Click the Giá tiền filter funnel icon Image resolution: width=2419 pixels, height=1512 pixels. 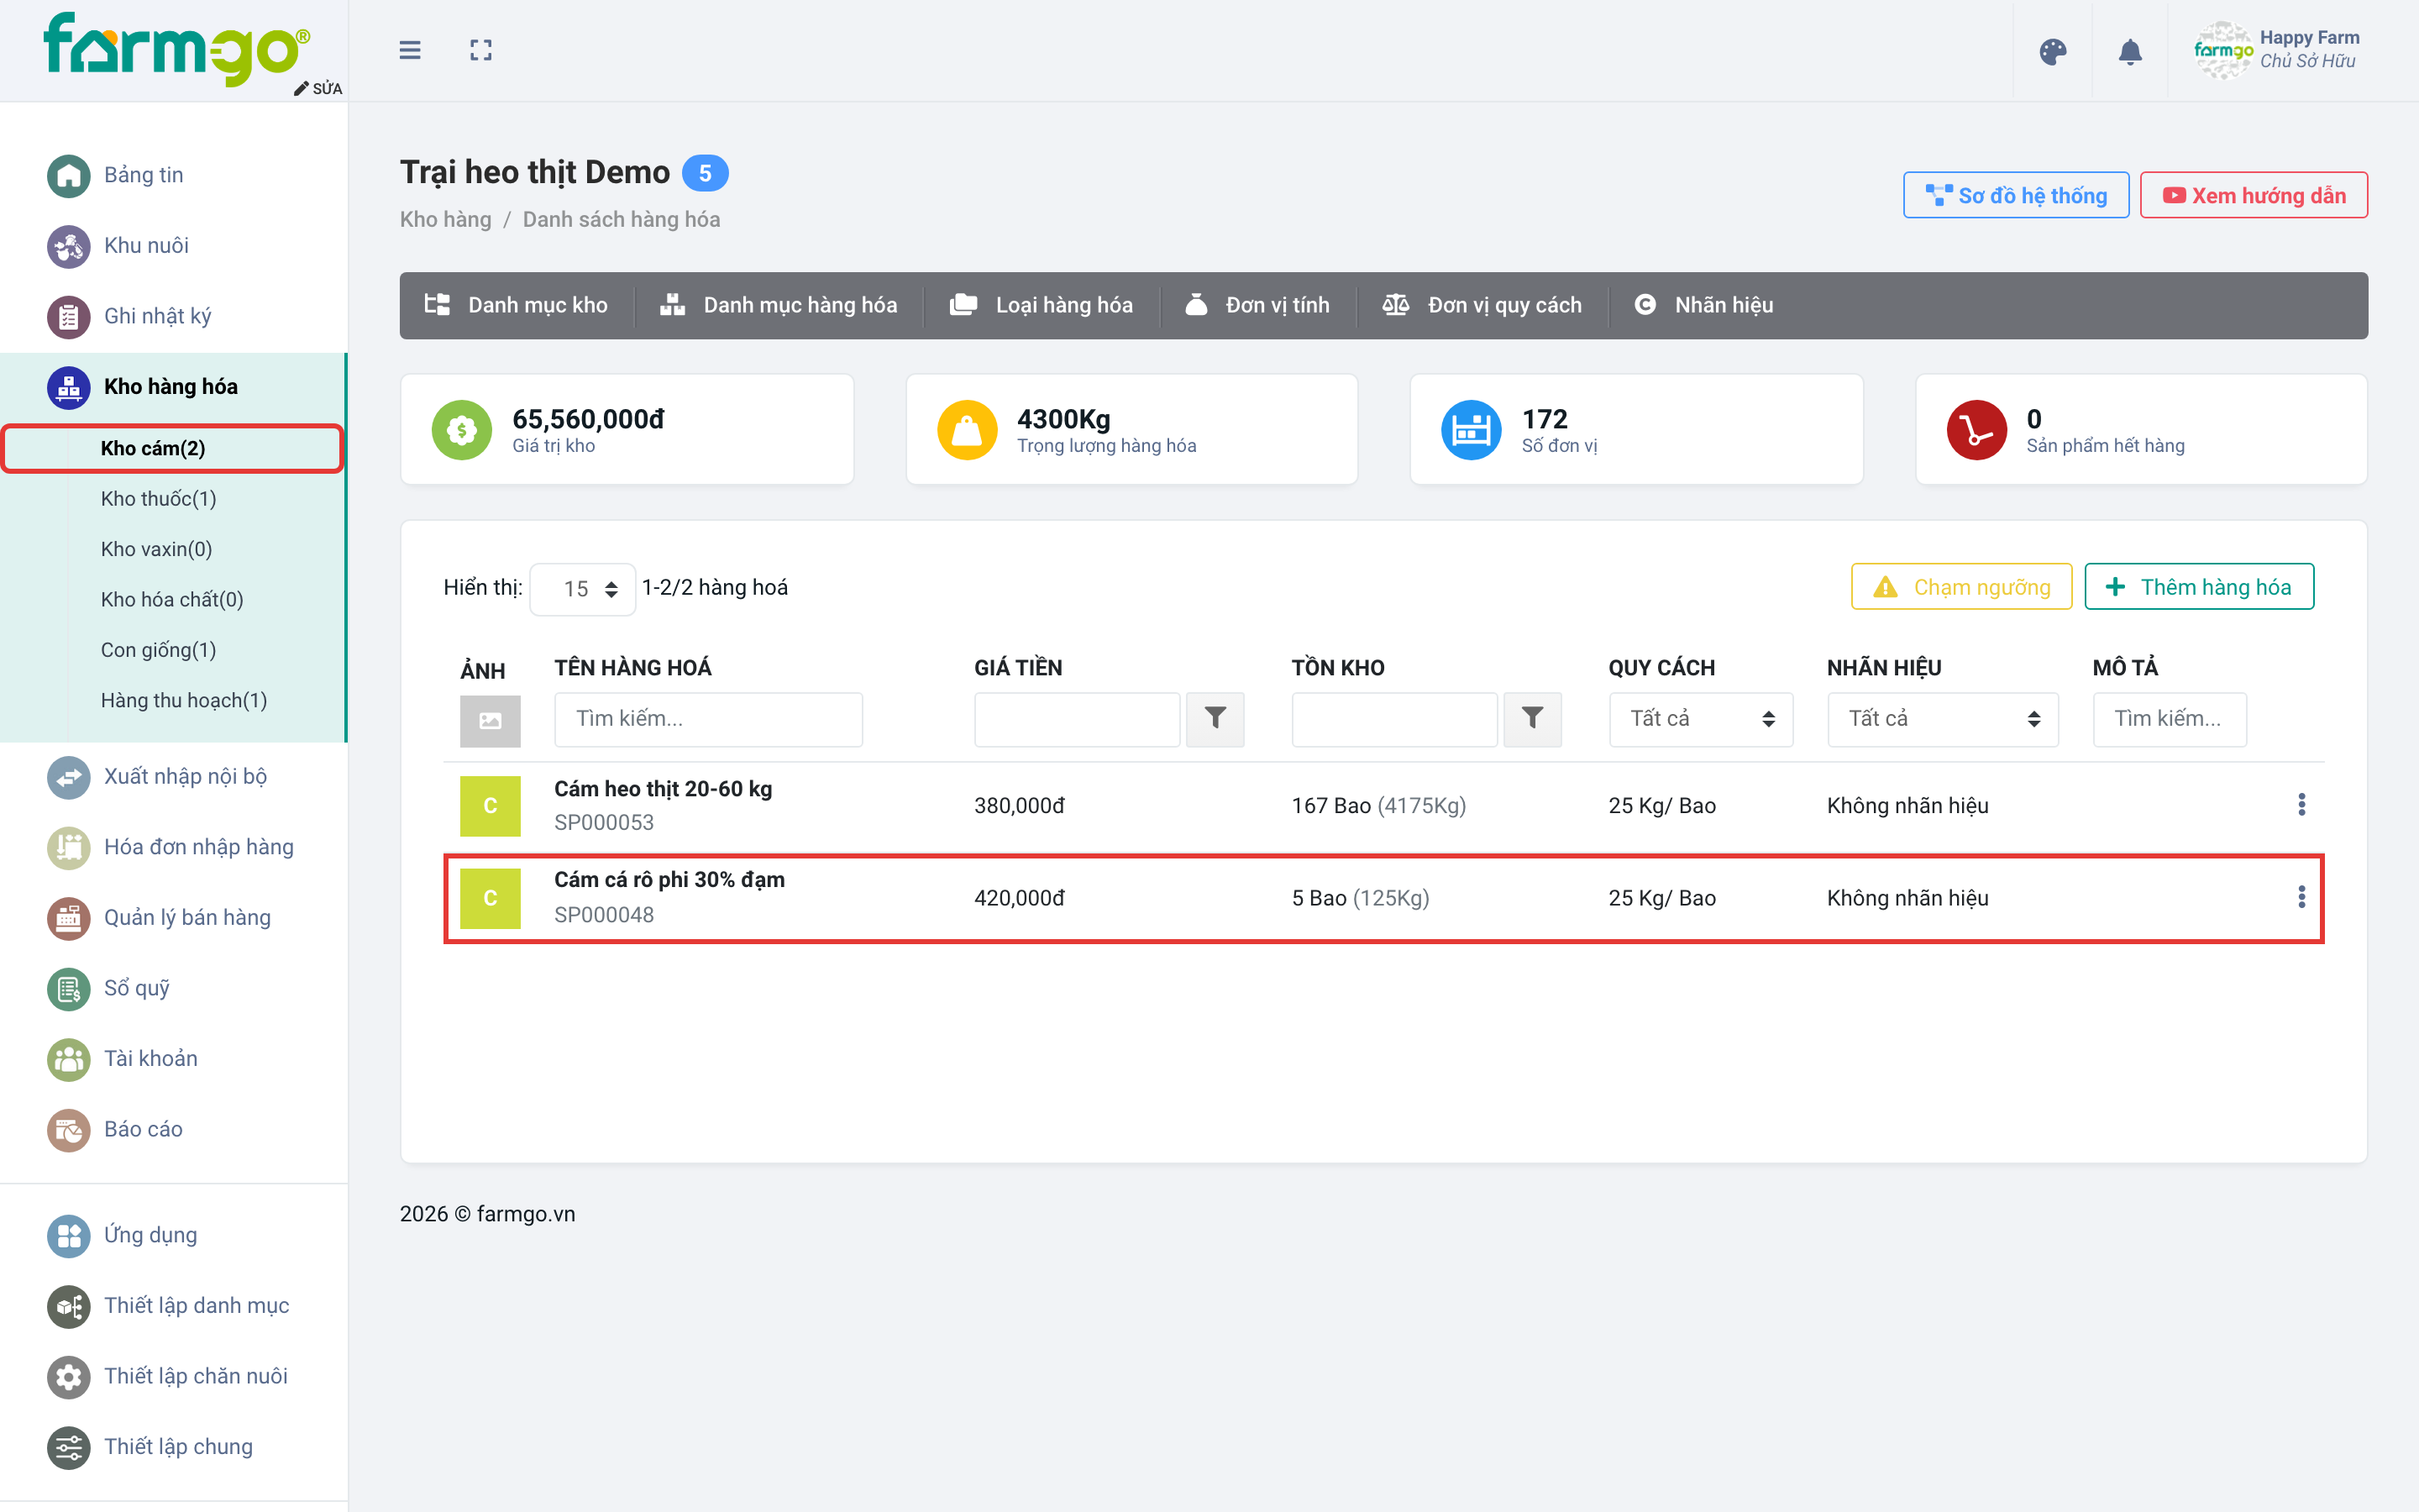click(x=1215, y=719)
